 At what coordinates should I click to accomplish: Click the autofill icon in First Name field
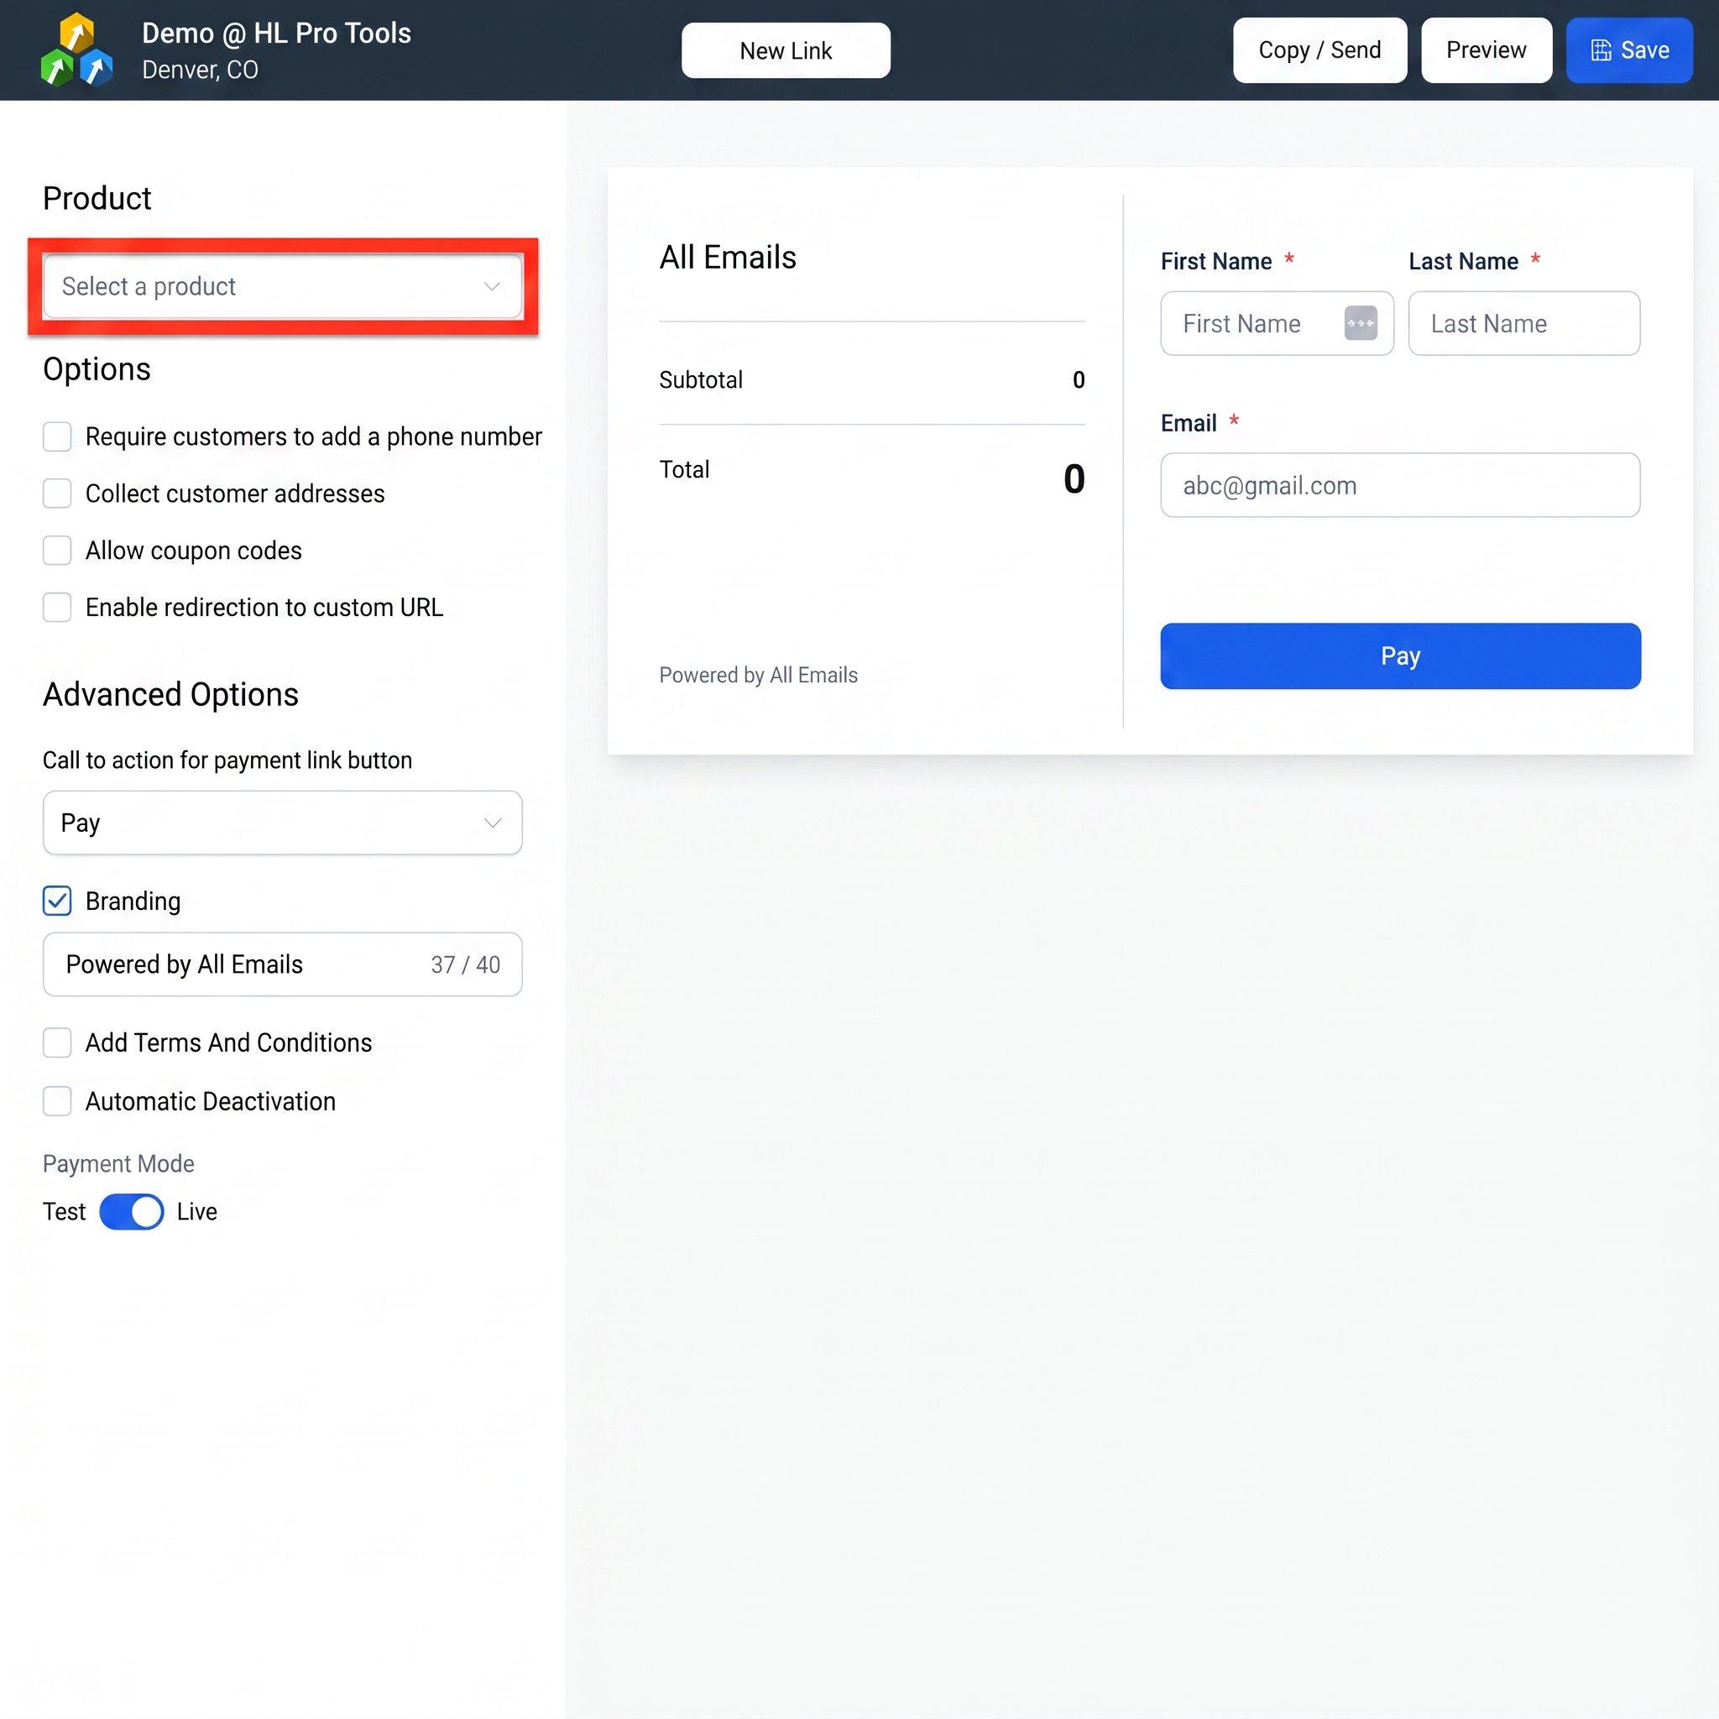pyautogui.click(x=1361, y=323)
